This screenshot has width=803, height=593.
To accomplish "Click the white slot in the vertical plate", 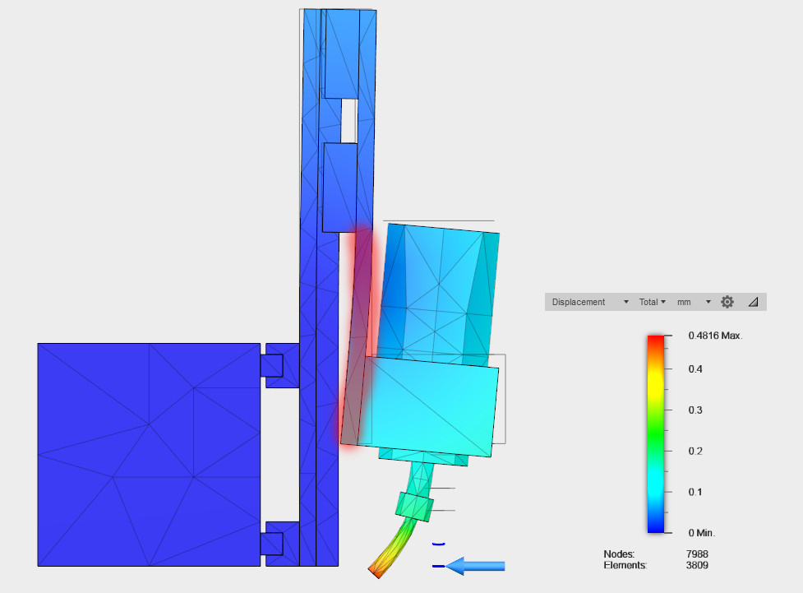I will tap(349, 121).
